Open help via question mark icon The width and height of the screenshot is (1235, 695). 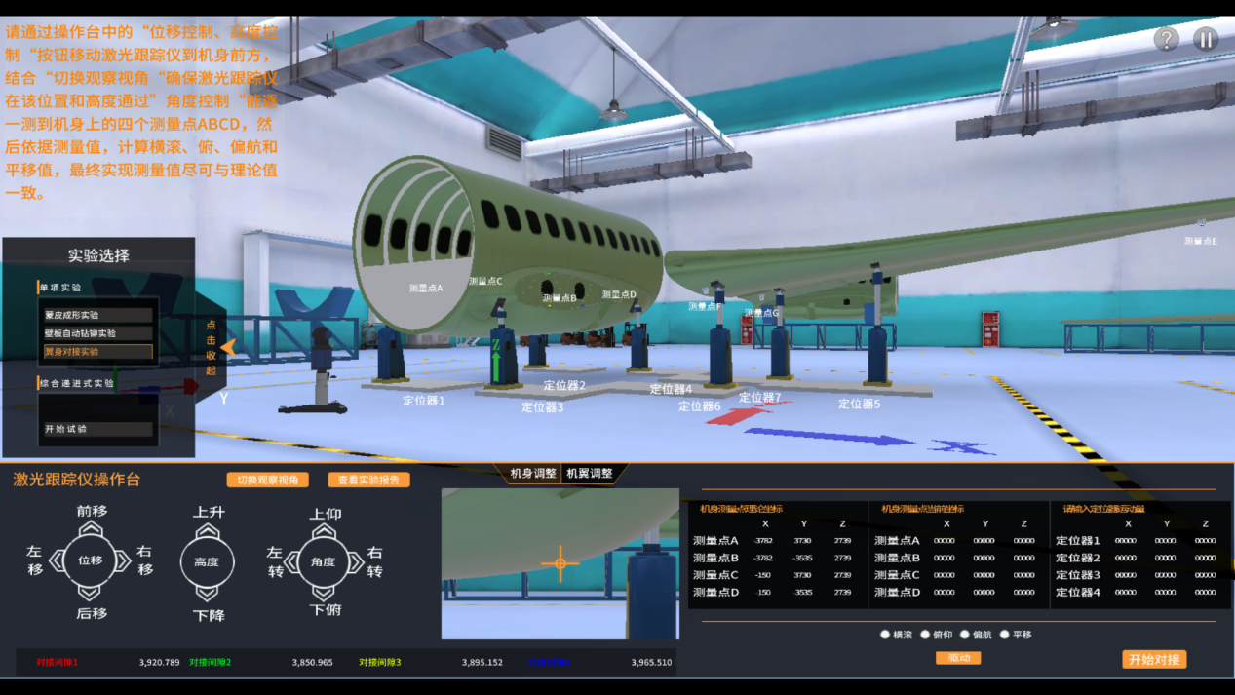(1166, 39)
